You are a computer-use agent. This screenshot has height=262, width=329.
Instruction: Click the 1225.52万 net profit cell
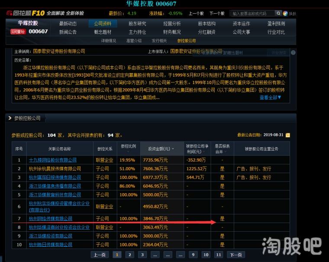(x=197, y=168)
